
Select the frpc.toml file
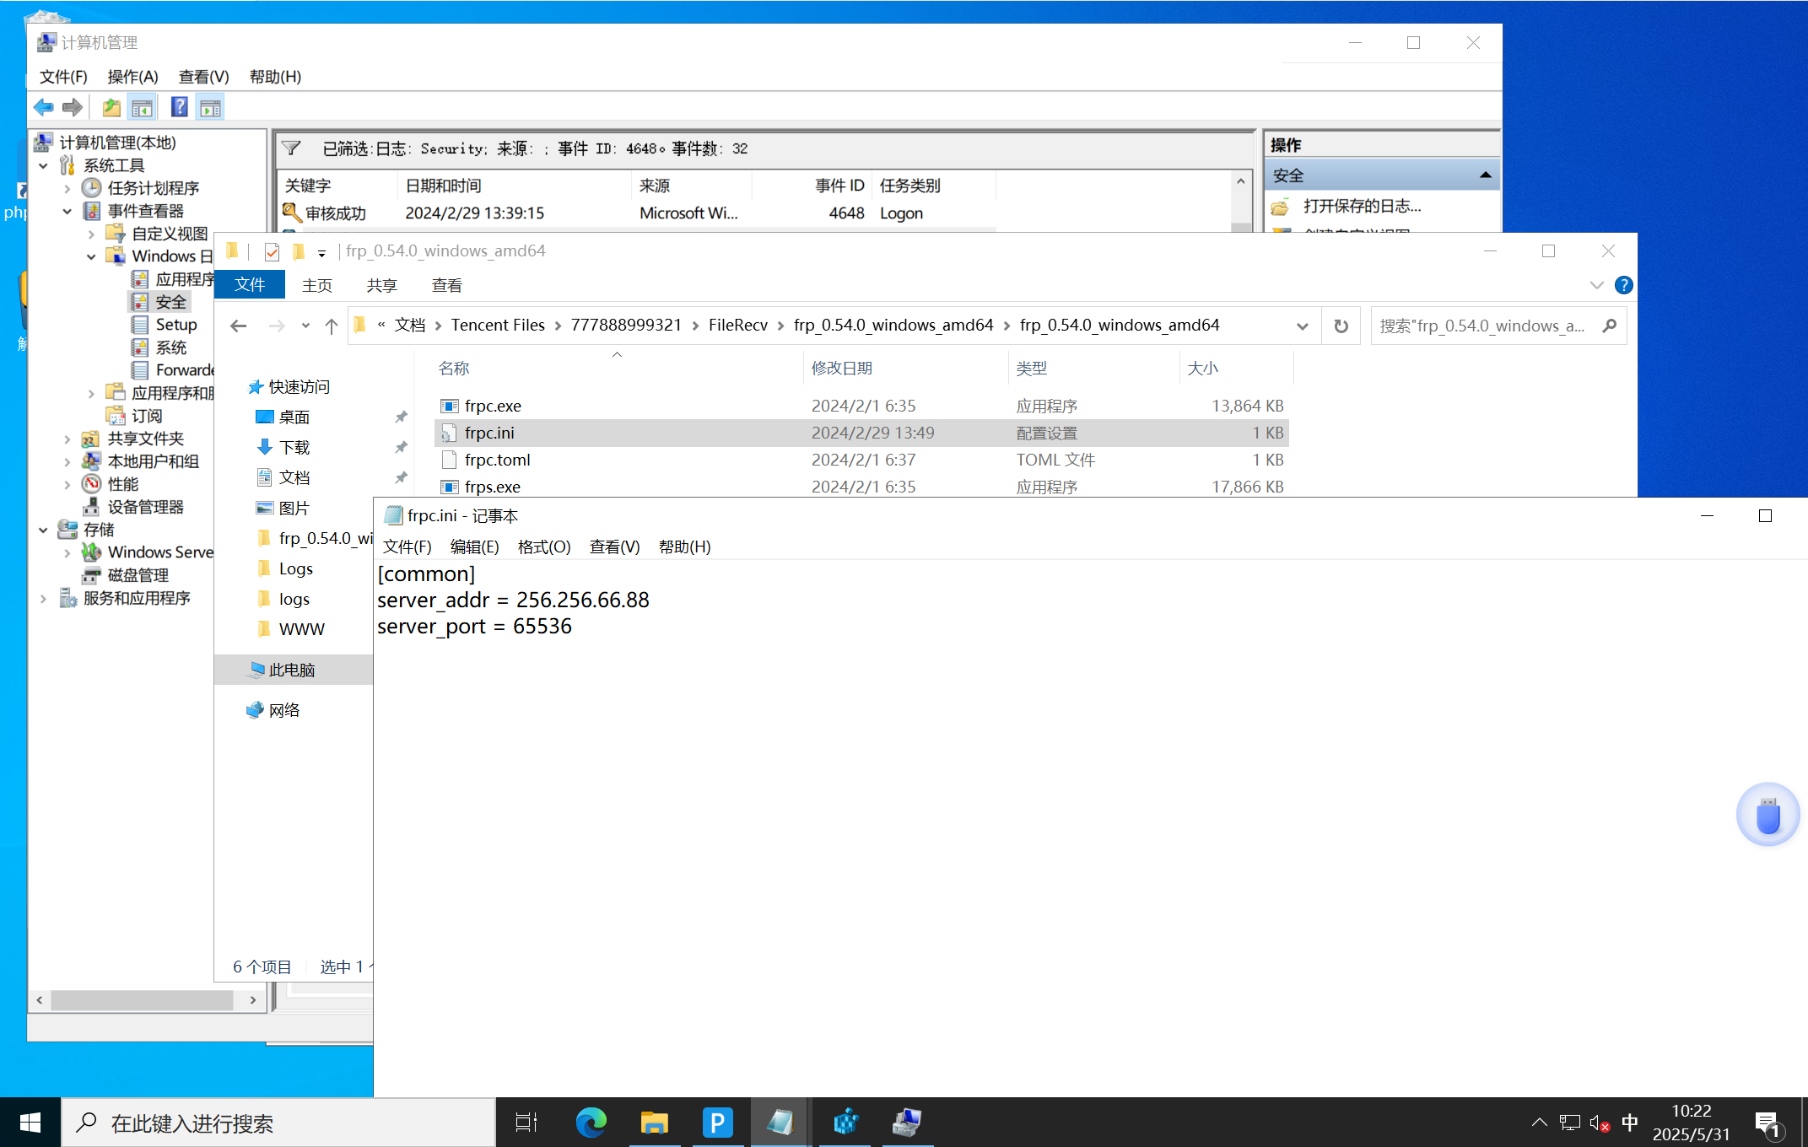tap(497, 460)
